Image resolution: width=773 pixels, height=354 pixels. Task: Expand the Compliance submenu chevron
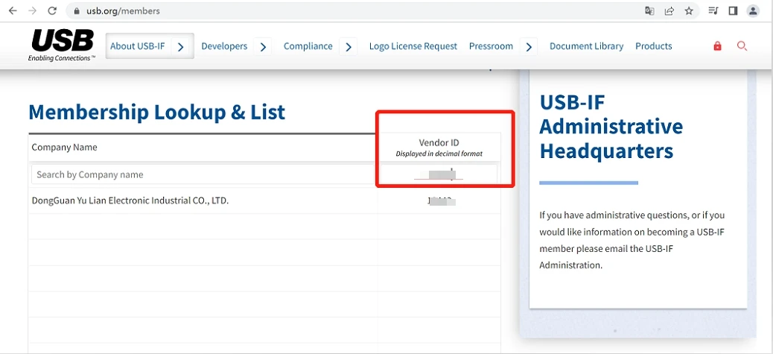click(x=348, y=47)
